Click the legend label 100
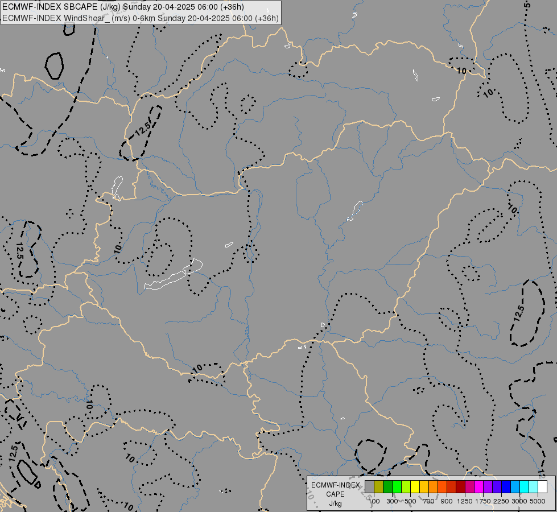Image resolution: width=557 pixels, height=512 pixels. [374, 501]
